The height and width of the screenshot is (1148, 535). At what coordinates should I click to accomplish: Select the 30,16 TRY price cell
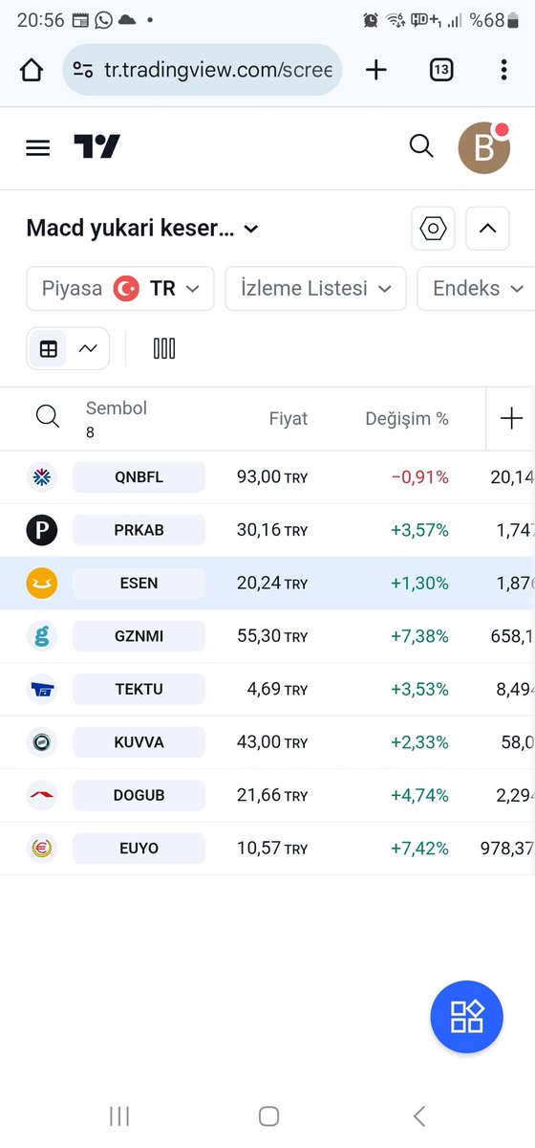[272, 530]
